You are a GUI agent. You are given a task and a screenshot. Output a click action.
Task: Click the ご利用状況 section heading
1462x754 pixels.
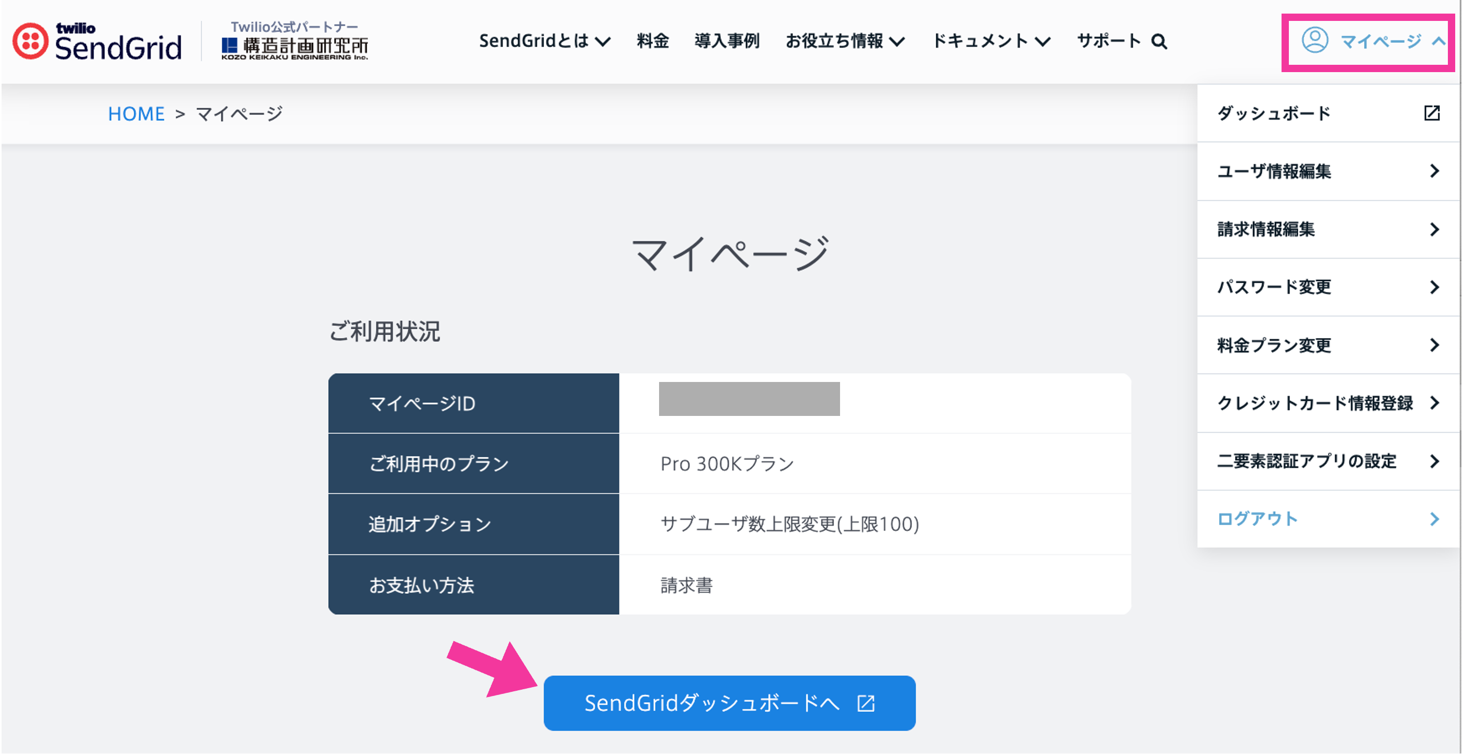(384, 332)
